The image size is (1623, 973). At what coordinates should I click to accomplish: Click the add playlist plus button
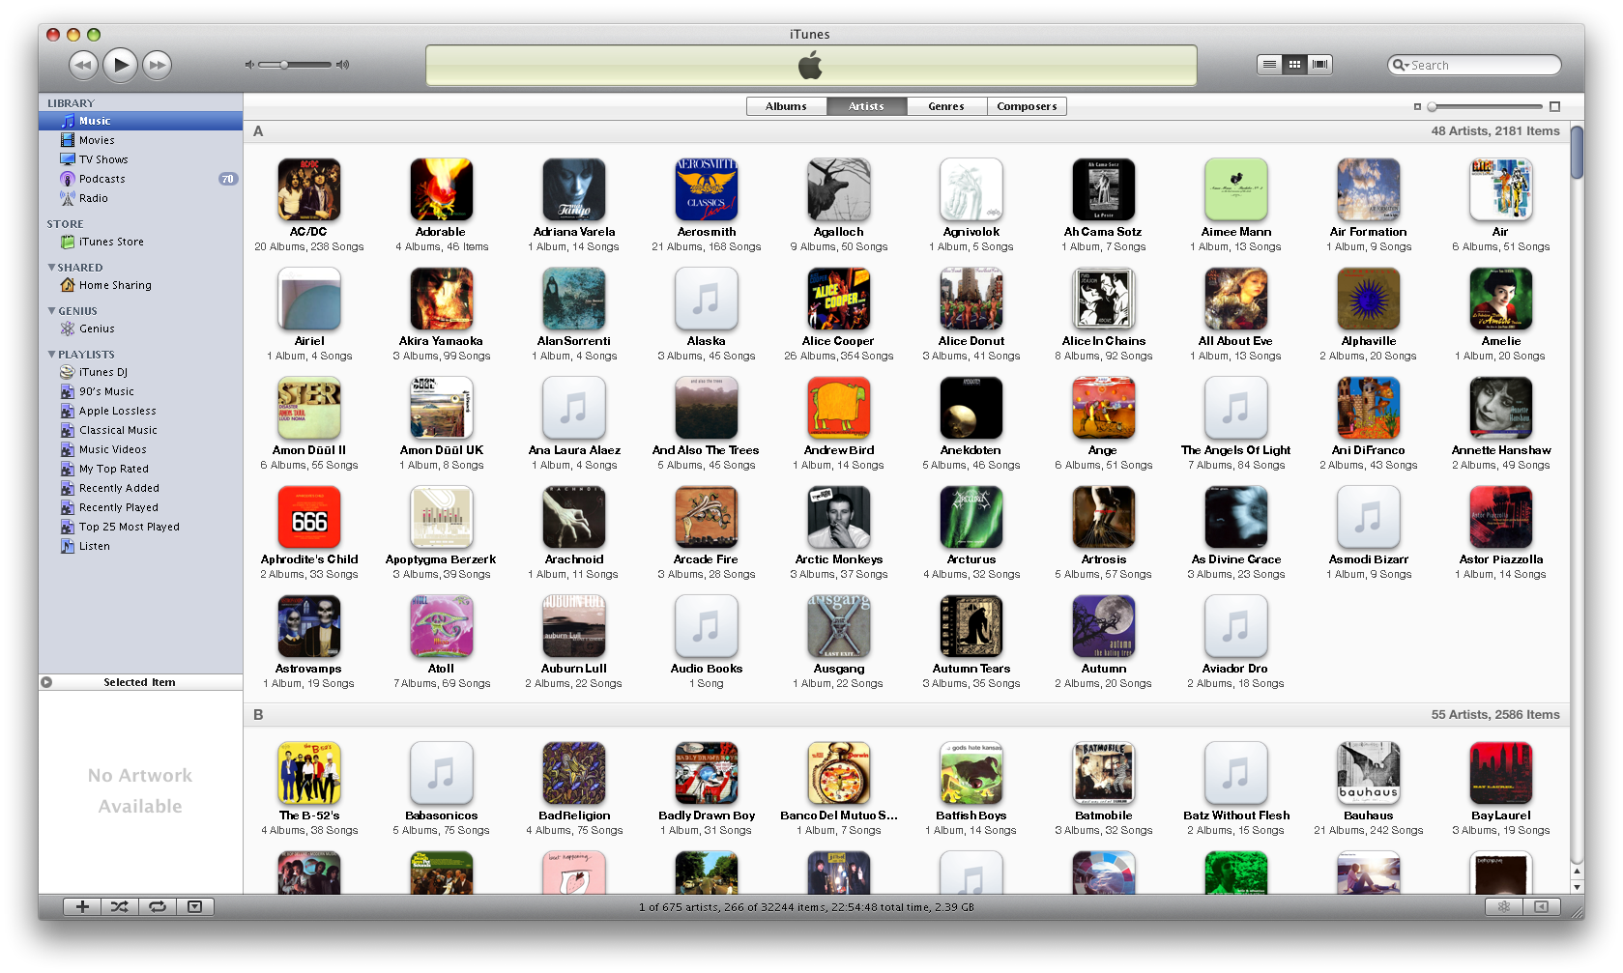click(x=82, y=906)
